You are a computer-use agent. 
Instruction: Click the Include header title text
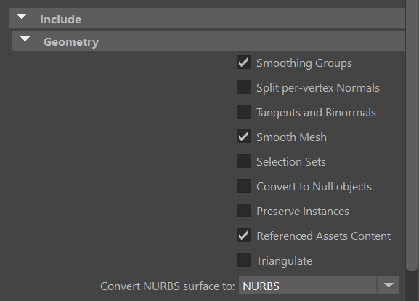61,19
